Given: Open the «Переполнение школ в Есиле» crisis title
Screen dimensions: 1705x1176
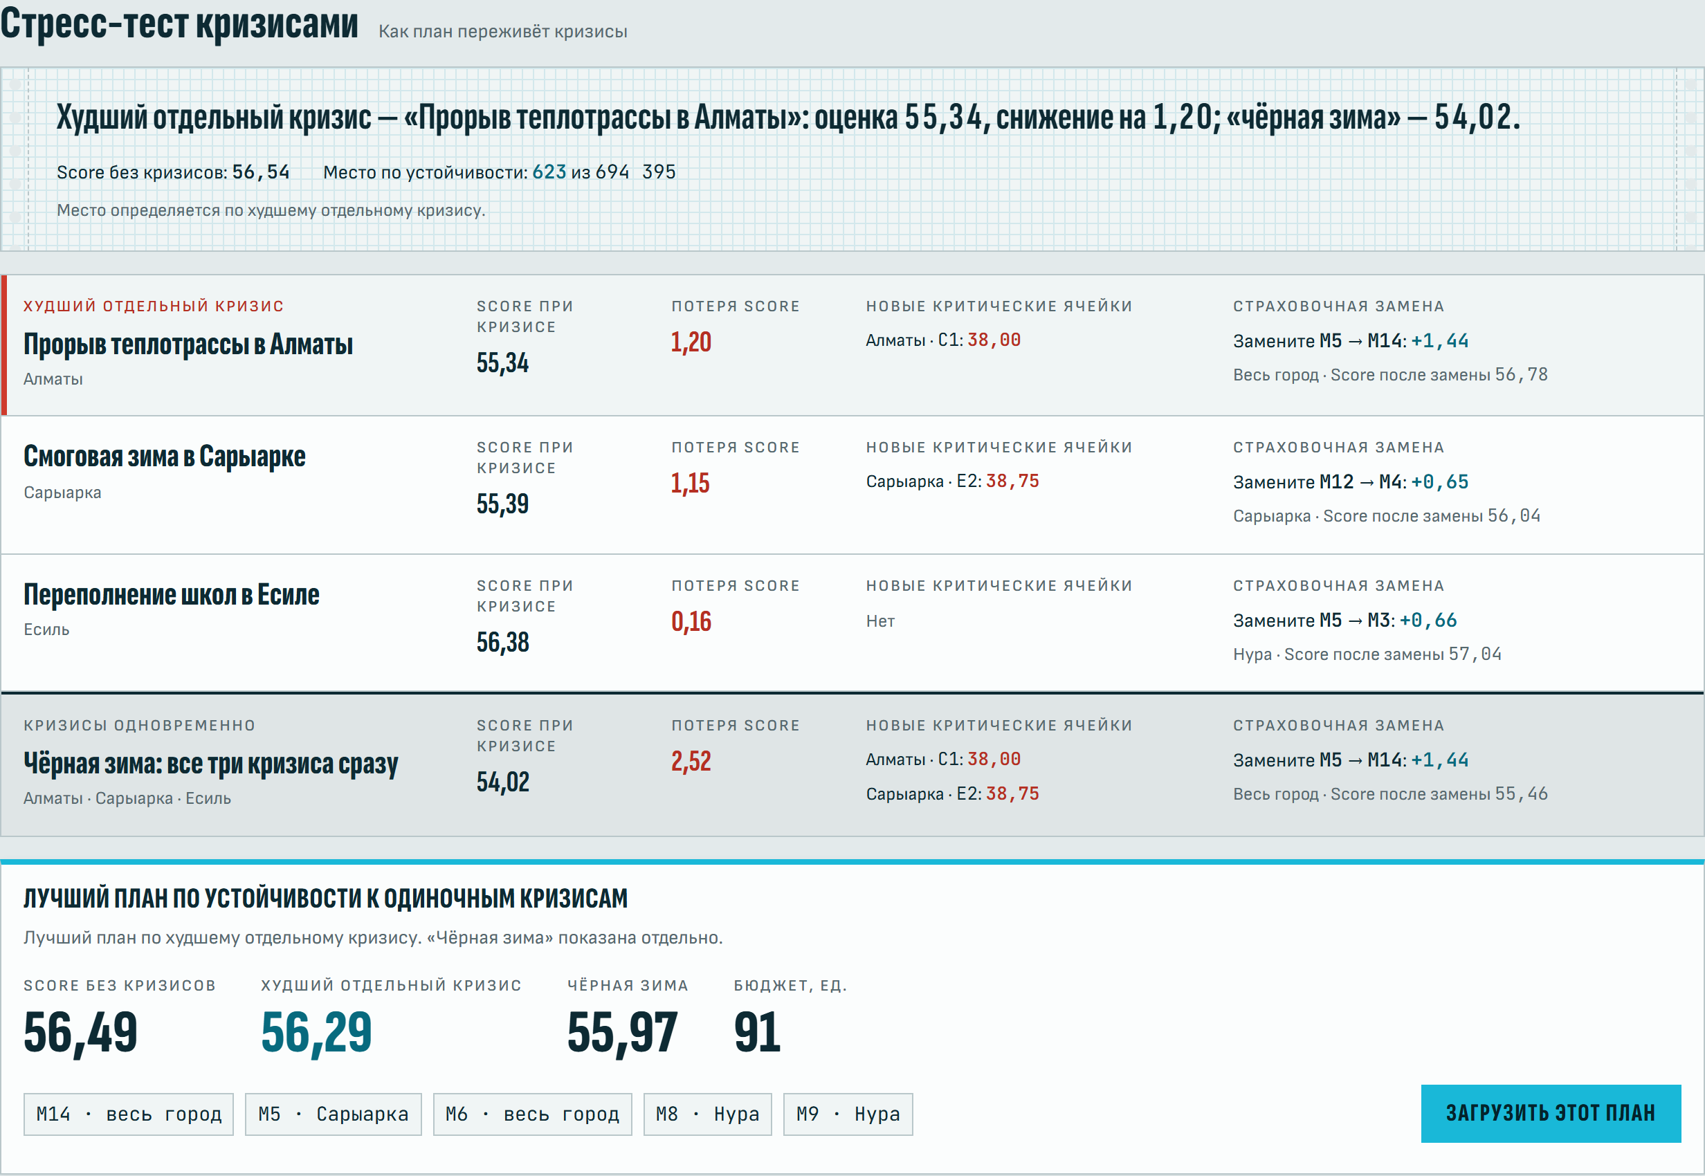Looking at the screenshot, I should [x=172, y=595].
